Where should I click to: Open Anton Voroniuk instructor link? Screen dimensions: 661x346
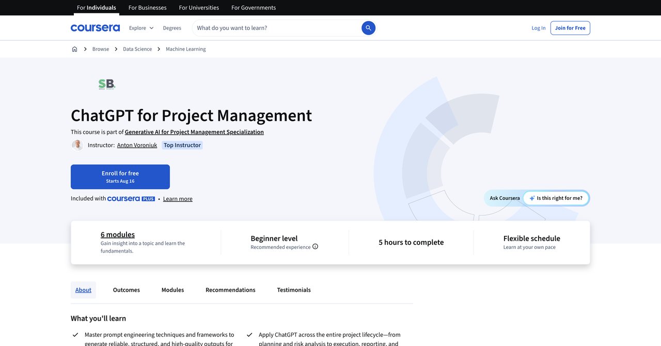click(137, 145)
